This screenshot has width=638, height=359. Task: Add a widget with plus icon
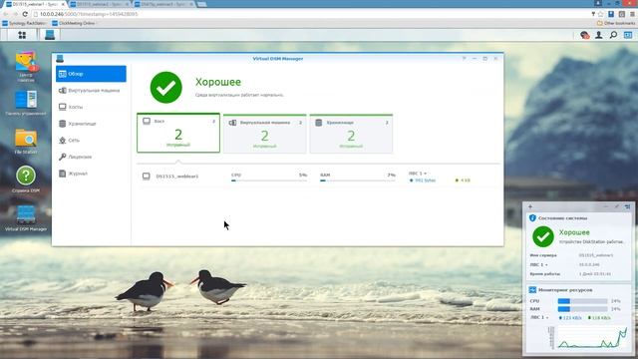click(x=530, y=206)
